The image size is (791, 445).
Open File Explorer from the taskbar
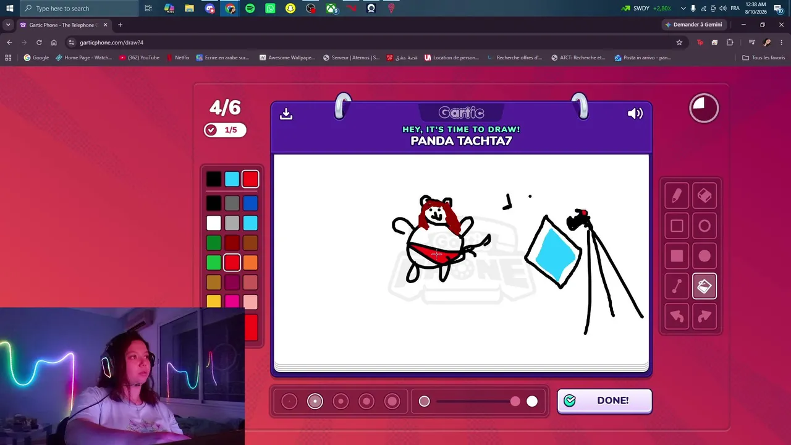click(190, 8)
